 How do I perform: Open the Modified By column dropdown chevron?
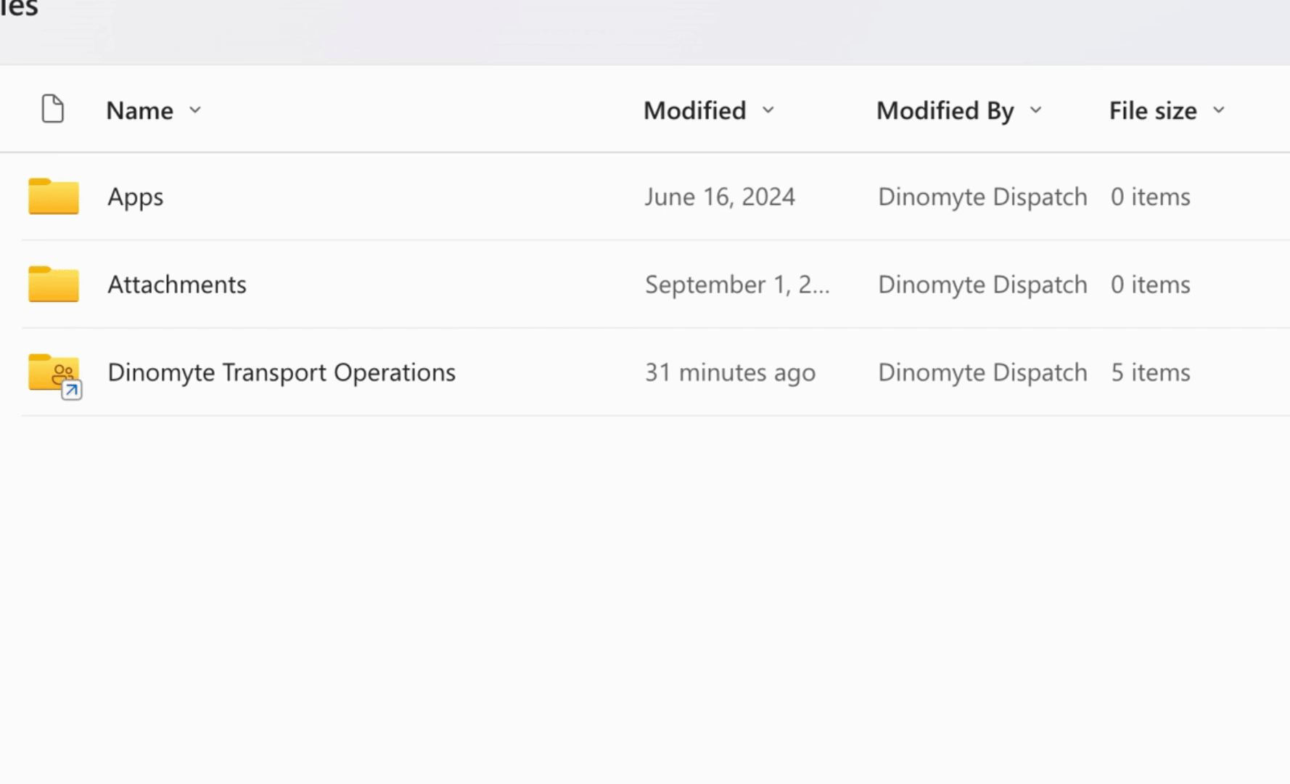tap(1036, 110)
